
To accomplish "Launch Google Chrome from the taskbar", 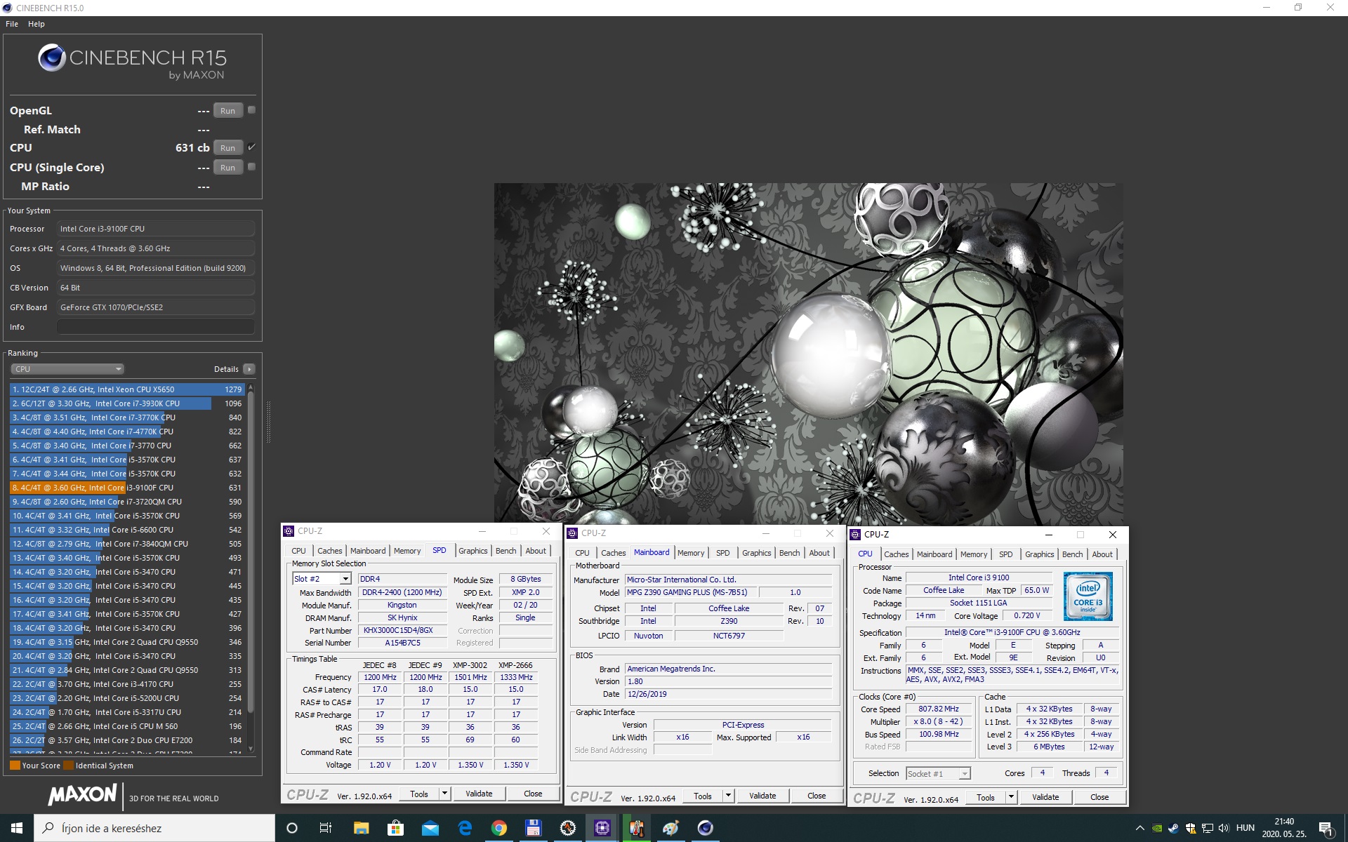I will pos(499,828).
